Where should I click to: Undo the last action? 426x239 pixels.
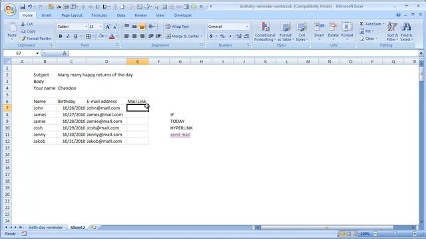30,7
